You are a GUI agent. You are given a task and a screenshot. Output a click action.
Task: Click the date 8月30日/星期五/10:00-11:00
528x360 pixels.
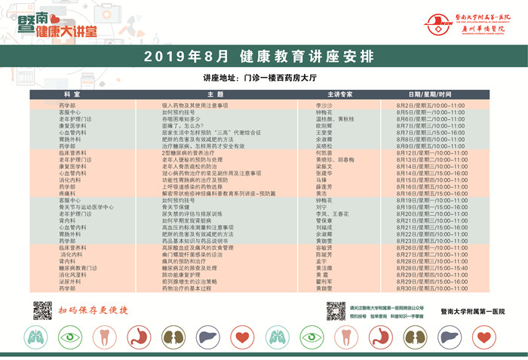point(431,288)
